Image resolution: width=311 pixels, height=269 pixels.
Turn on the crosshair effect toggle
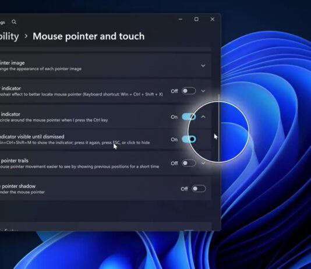189,91
